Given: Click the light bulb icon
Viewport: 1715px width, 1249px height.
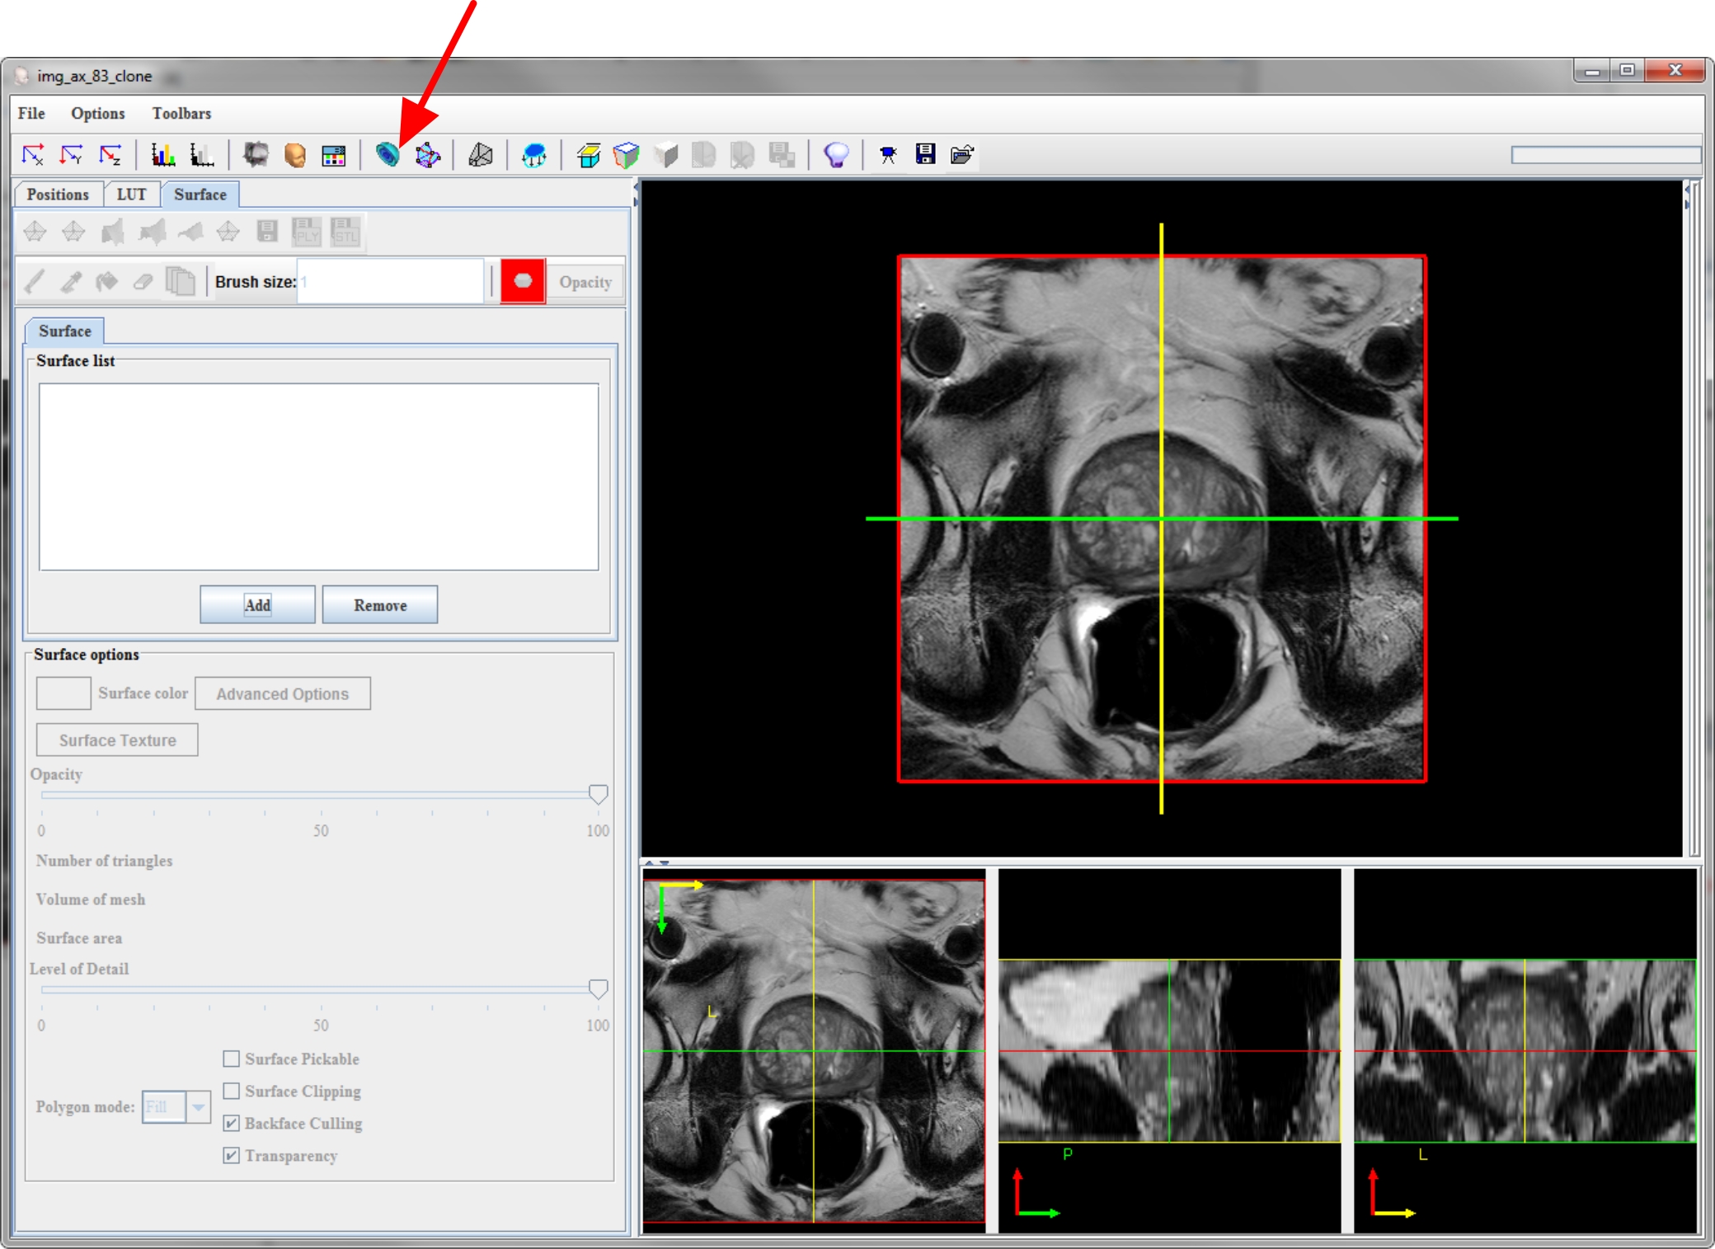Looking at the screenshot, I should tap(836, 154).
